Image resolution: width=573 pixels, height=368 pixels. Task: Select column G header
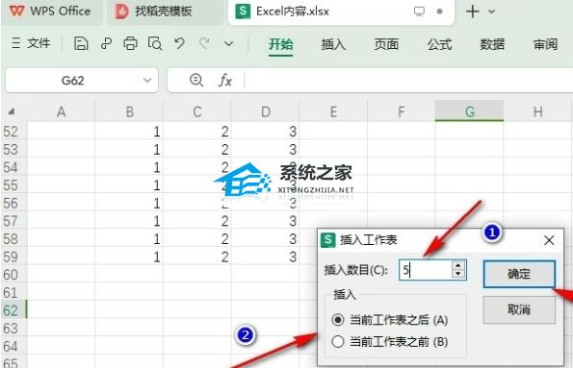pyautogui.click(x=469, y=111)
